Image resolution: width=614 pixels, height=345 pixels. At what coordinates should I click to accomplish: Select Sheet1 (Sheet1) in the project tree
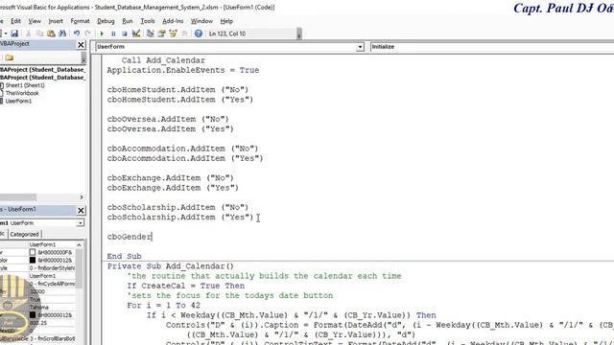point(25,85)
